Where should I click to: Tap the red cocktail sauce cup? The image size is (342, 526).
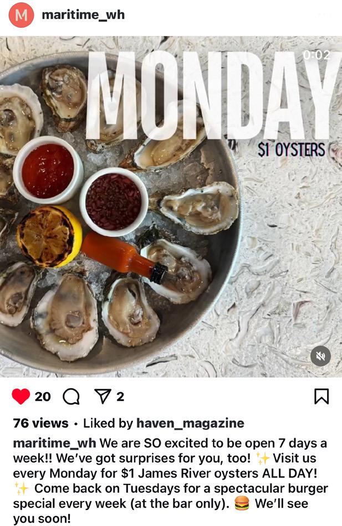48,170
